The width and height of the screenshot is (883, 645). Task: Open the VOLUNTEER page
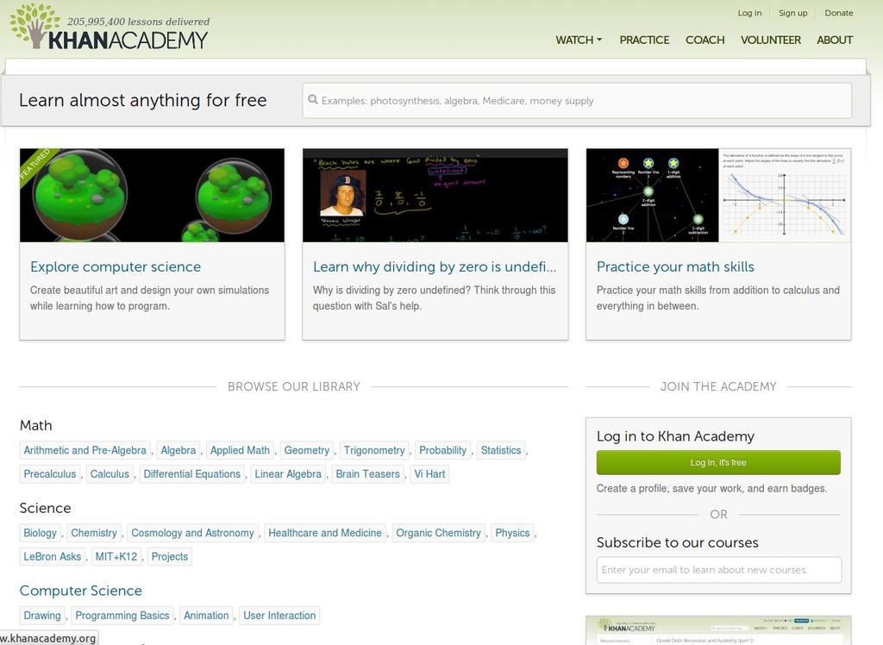tap(770, 40)
